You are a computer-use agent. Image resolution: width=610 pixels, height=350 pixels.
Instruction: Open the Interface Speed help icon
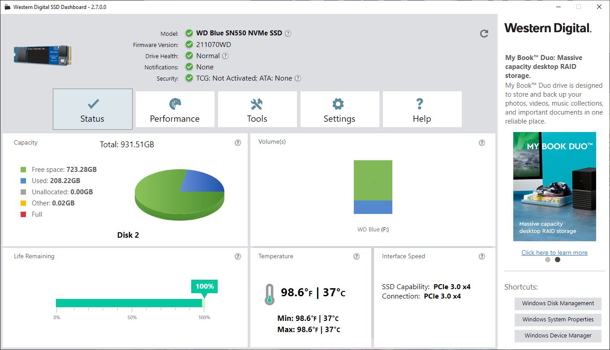482,256
